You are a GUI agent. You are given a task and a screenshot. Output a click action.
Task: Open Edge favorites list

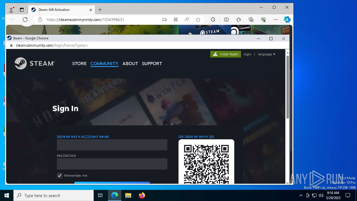click(x=239, y=20)
